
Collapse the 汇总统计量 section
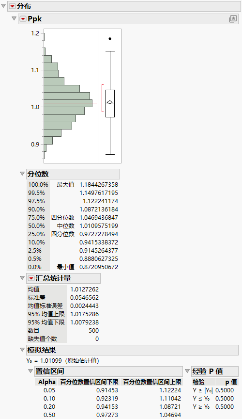[22, 278]
